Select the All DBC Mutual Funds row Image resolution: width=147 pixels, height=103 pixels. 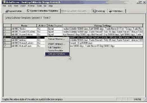tap(73, 46)
